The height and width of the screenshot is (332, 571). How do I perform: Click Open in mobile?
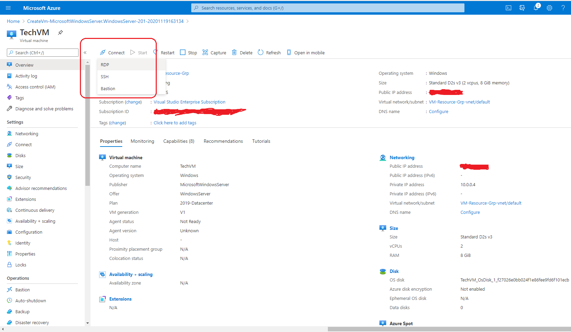[x=306, y=53]
